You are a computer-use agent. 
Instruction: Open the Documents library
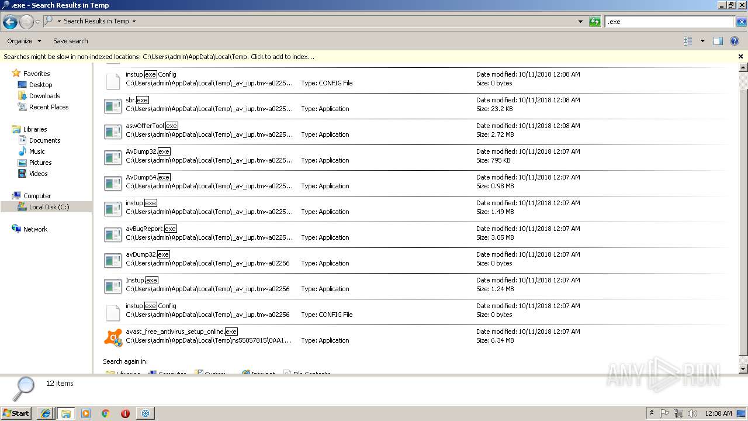click(44, 140)
